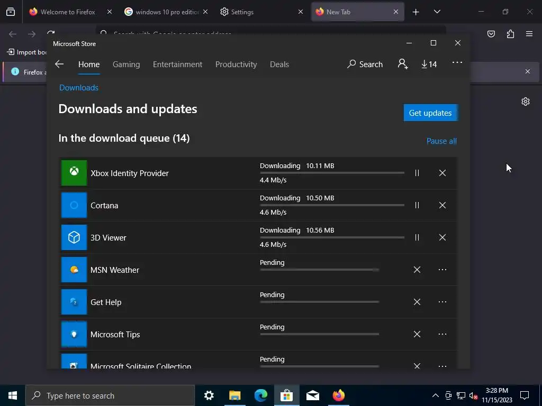Open the Action Center notifications icon
Image resolution: width=542 pixels, height=406 pixels.
click(525, 395)
